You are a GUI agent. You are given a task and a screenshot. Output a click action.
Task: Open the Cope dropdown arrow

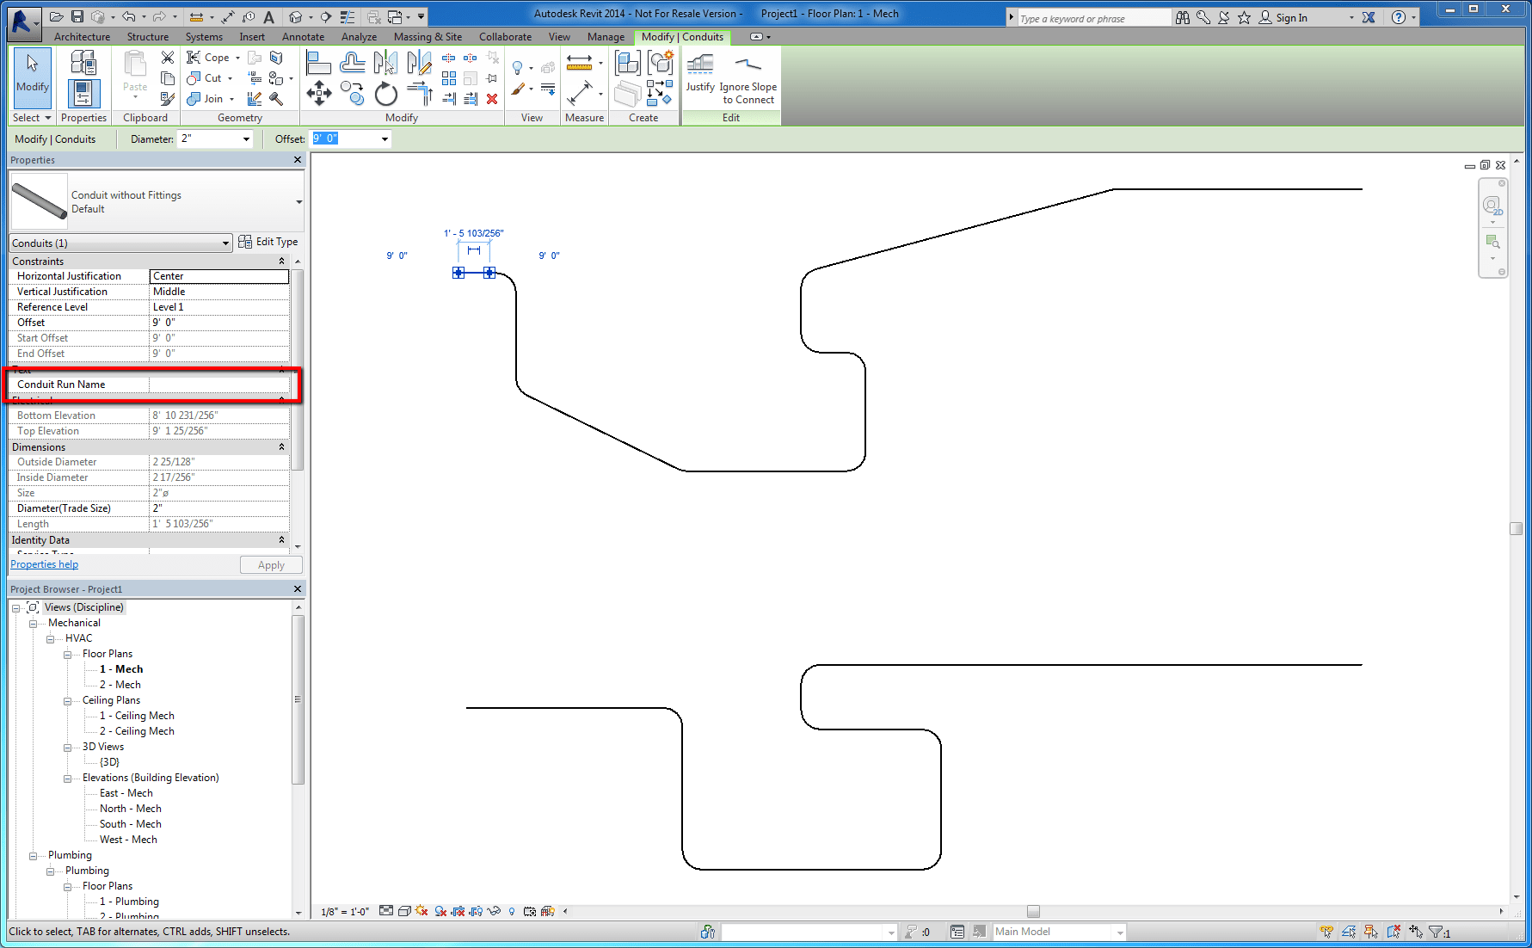pos(237,57)
